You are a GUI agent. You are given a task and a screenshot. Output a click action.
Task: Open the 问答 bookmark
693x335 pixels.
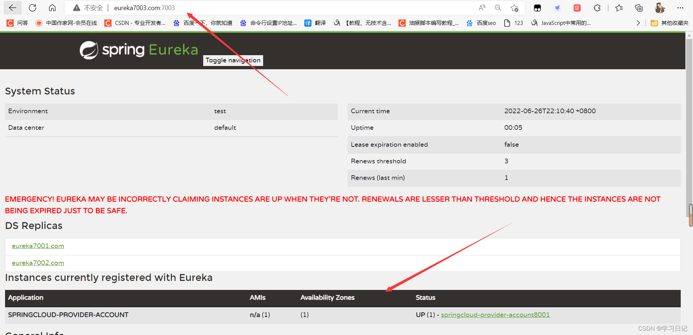[17, 23]
